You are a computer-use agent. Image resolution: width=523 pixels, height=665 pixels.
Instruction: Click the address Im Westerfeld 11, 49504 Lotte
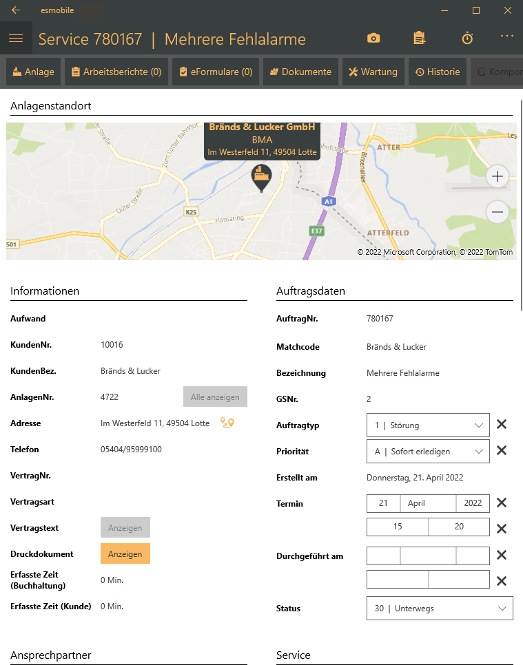pyautogui.click(x=155, y=423)
